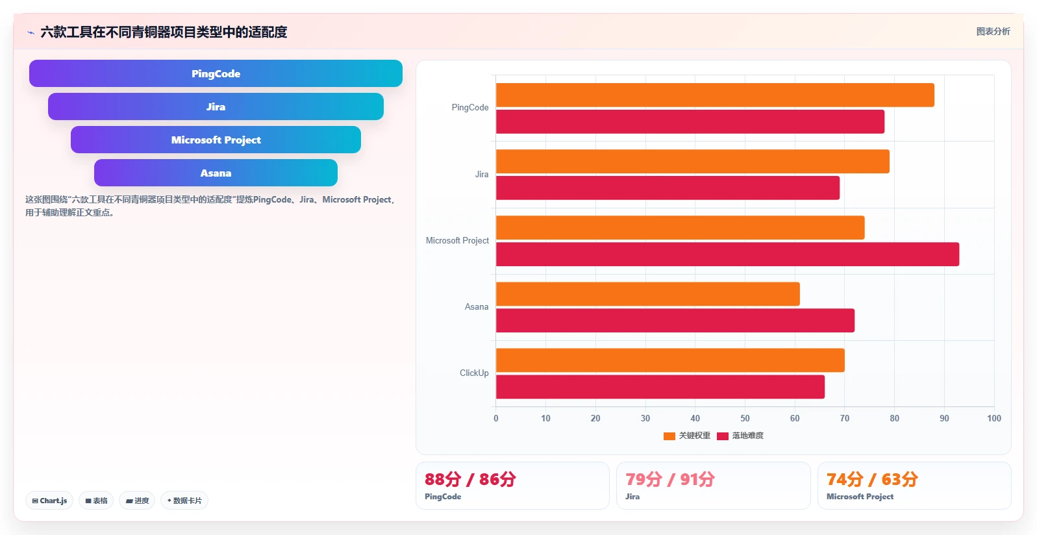Screen dimensions: 1037x535
Task: Toggle the 落地难度 legend red swatch
Action: (x=723, y=436)
